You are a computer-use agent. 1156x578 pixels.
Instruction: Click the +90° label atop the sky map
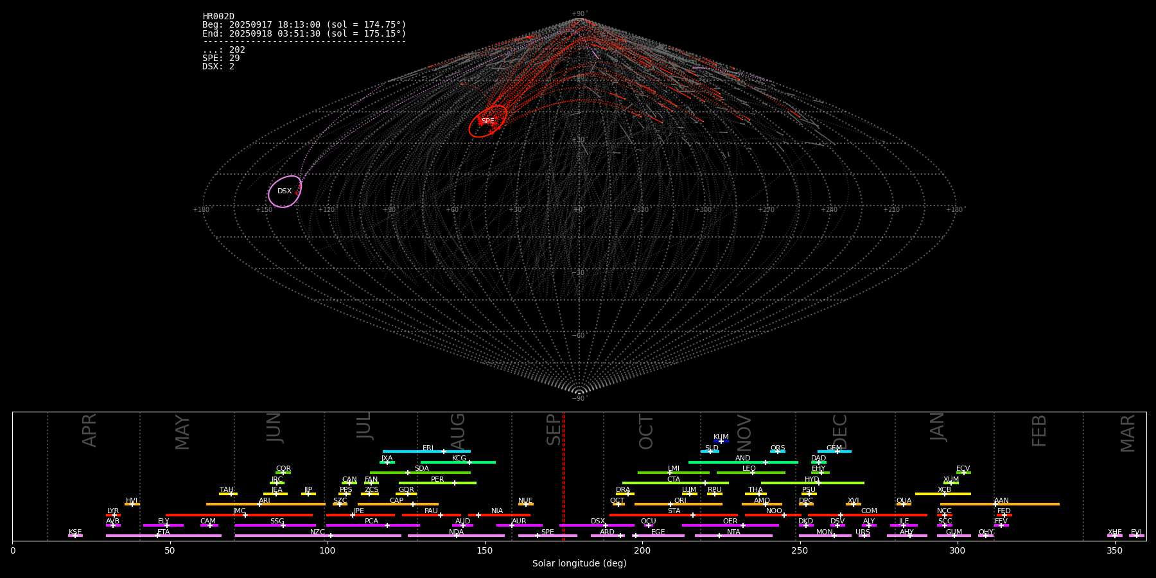(x=579, y=13)
